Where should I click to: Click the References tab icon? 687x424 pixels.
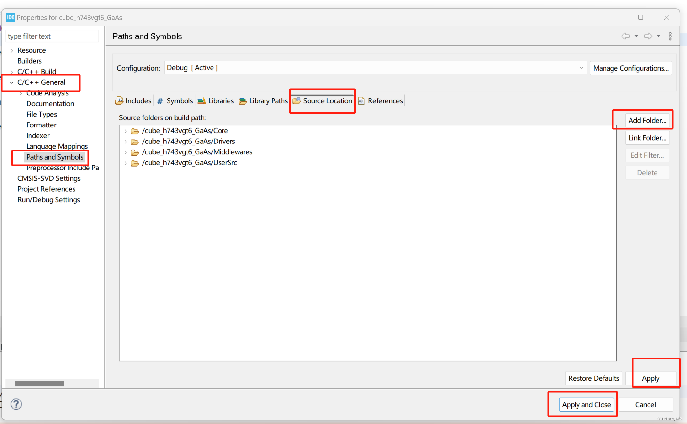361,100
